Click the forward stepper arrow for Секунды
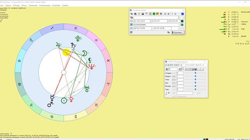The height and width of the screenshot is (140, 250). click(175, 73)
